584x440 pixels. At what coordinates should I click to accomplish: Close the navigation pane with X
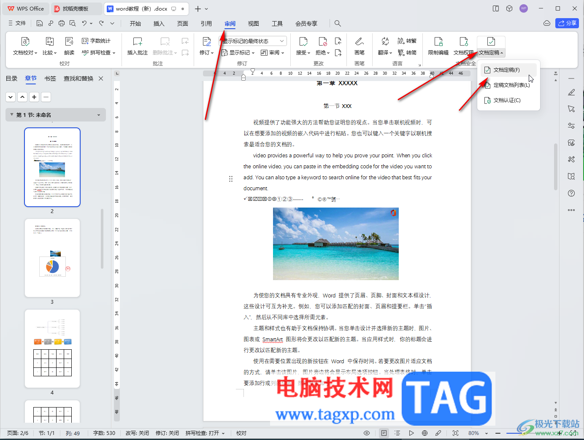[x=101, y=78]
